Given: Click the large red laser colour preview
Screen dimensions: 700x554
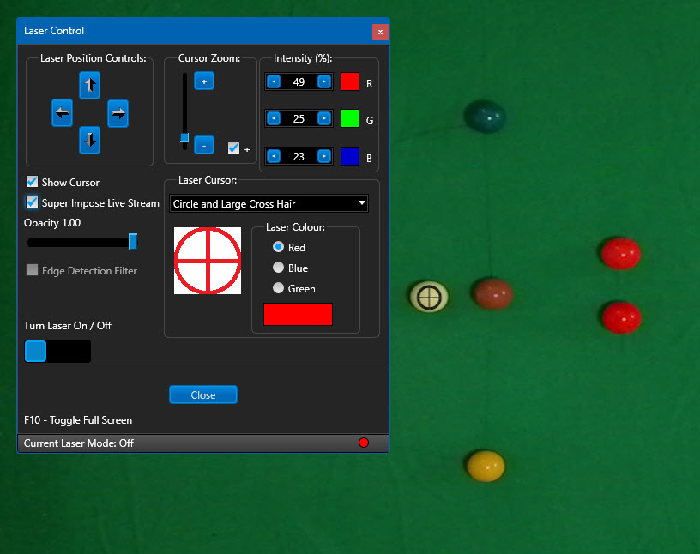Looking at the screenshot, I should 298,314.
